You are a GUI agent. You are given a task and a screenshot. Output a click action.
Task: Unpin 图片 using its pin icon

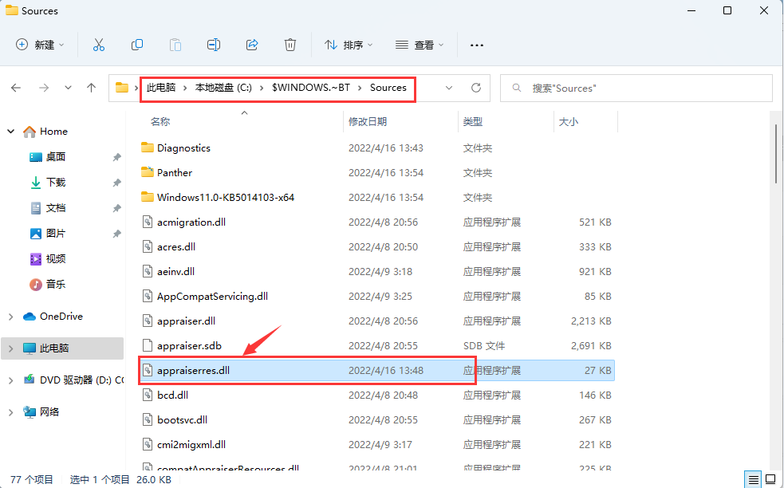coord(116,234)
